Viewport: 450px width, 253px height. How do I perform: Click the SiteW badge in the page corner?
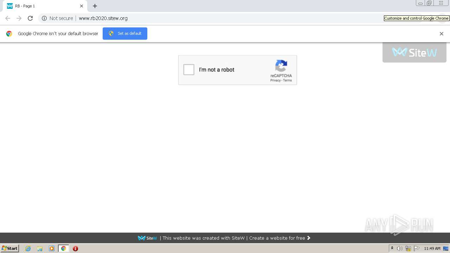pos(414,52)
